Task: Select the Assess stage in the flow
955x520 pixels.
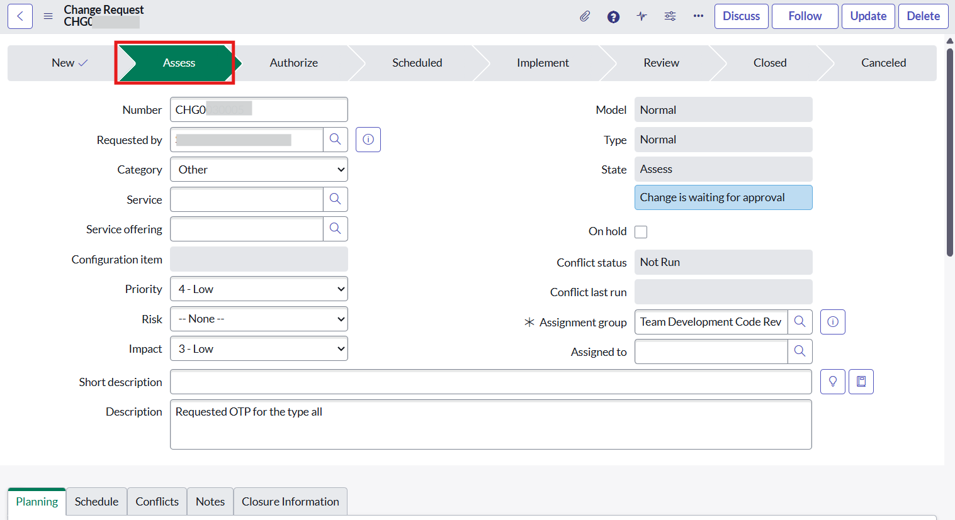Action: [x=179, y=63]
